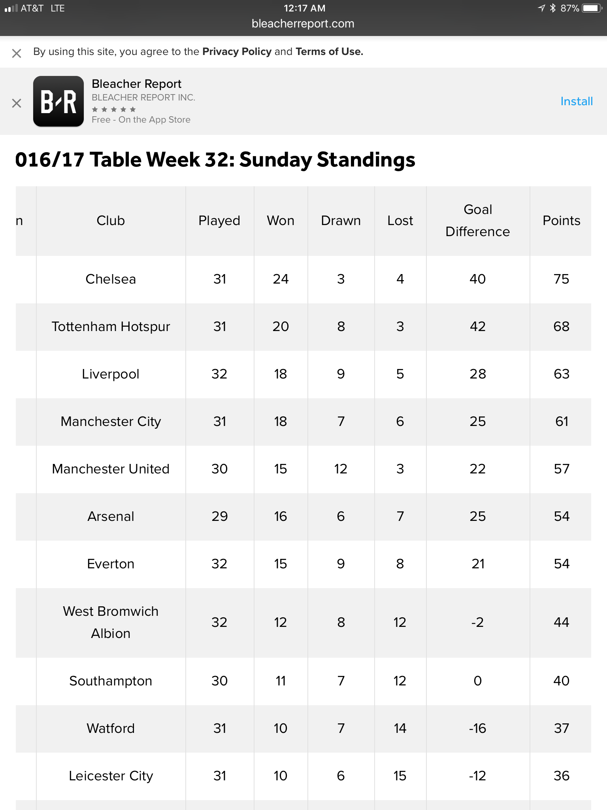
Task: Tap the Bleacher Report B/R app icon
Action: point(58,101)
